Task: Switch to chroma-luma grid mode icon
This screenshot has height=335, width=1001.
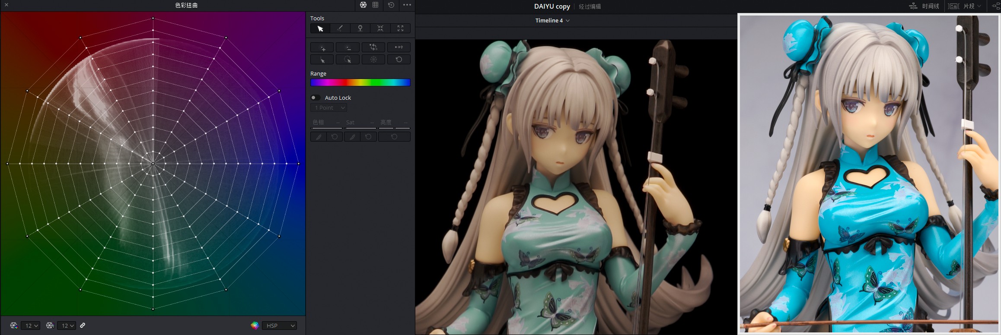Action: pyautogui.click(x=375, y=5)
